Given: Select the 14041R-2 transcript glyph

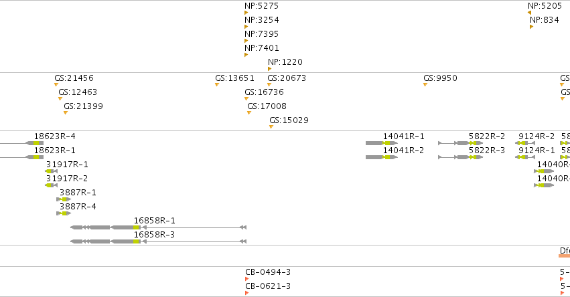Looking at the screenshot, I should point(382,157).
